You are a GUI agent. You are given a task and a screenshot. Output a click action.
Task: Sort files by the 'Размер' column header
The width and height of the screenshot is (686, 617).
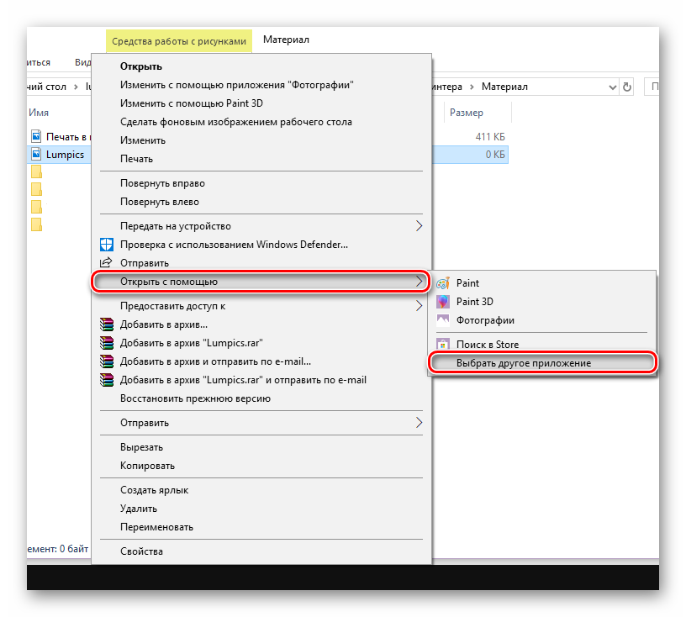(x=467, y=113)
